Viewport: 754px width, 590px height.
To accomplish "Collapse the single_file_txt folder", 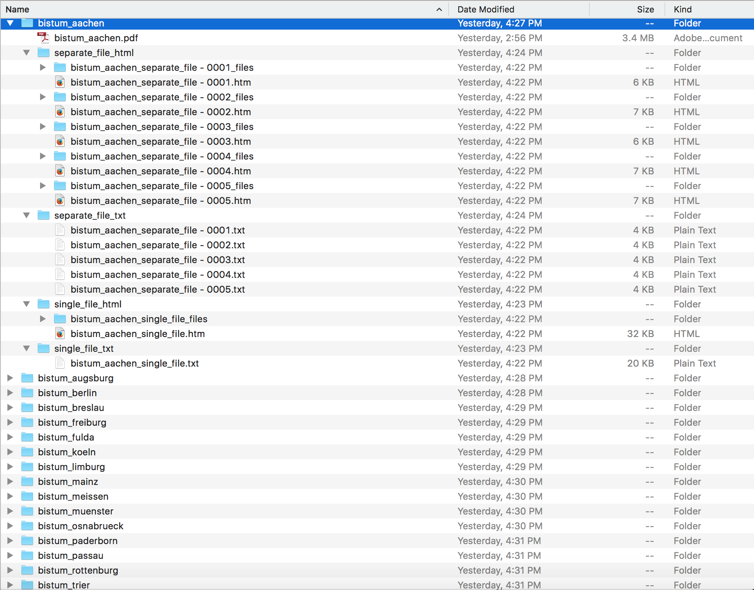I will 26,348.
